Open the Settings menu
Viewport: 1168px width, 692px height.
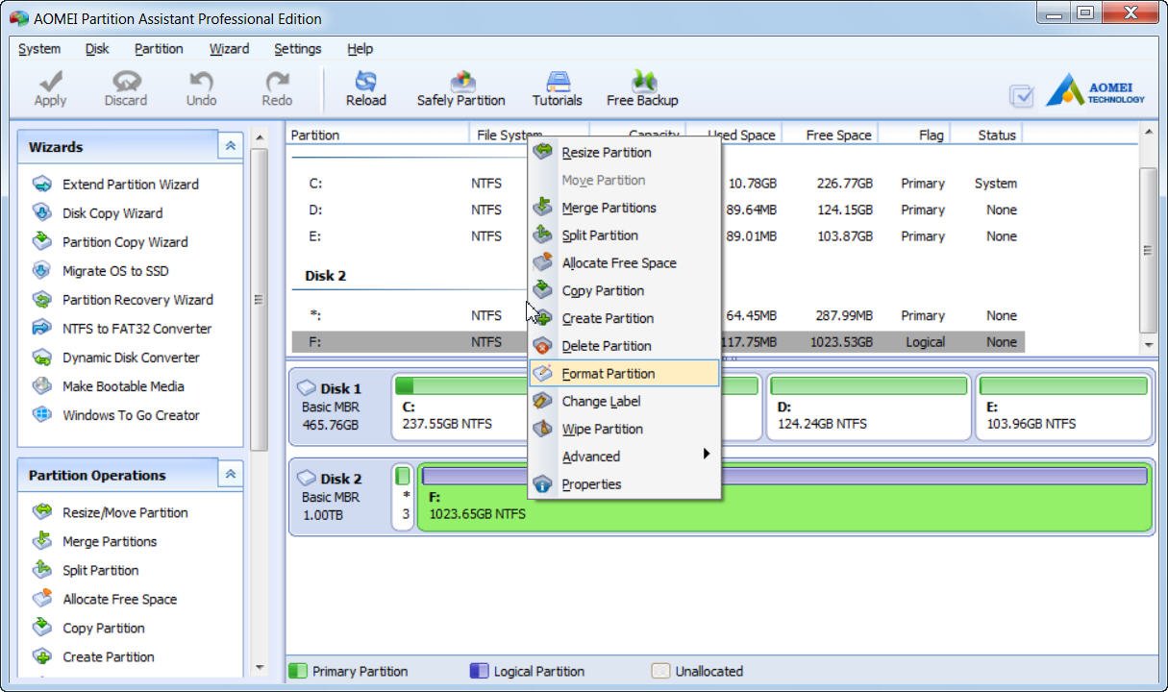(298, 49)
